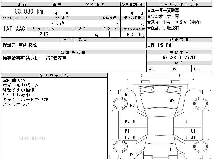Click the A1 damage mark on the car diagram

pyautogui.click(x=193, y=138)
